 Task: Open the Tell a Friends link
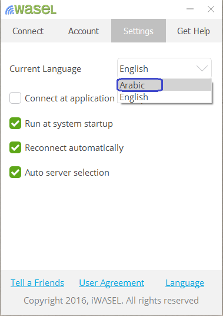[38, 283]
